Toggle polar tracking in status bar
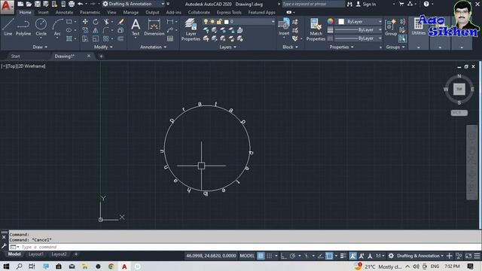 point(292,256)
